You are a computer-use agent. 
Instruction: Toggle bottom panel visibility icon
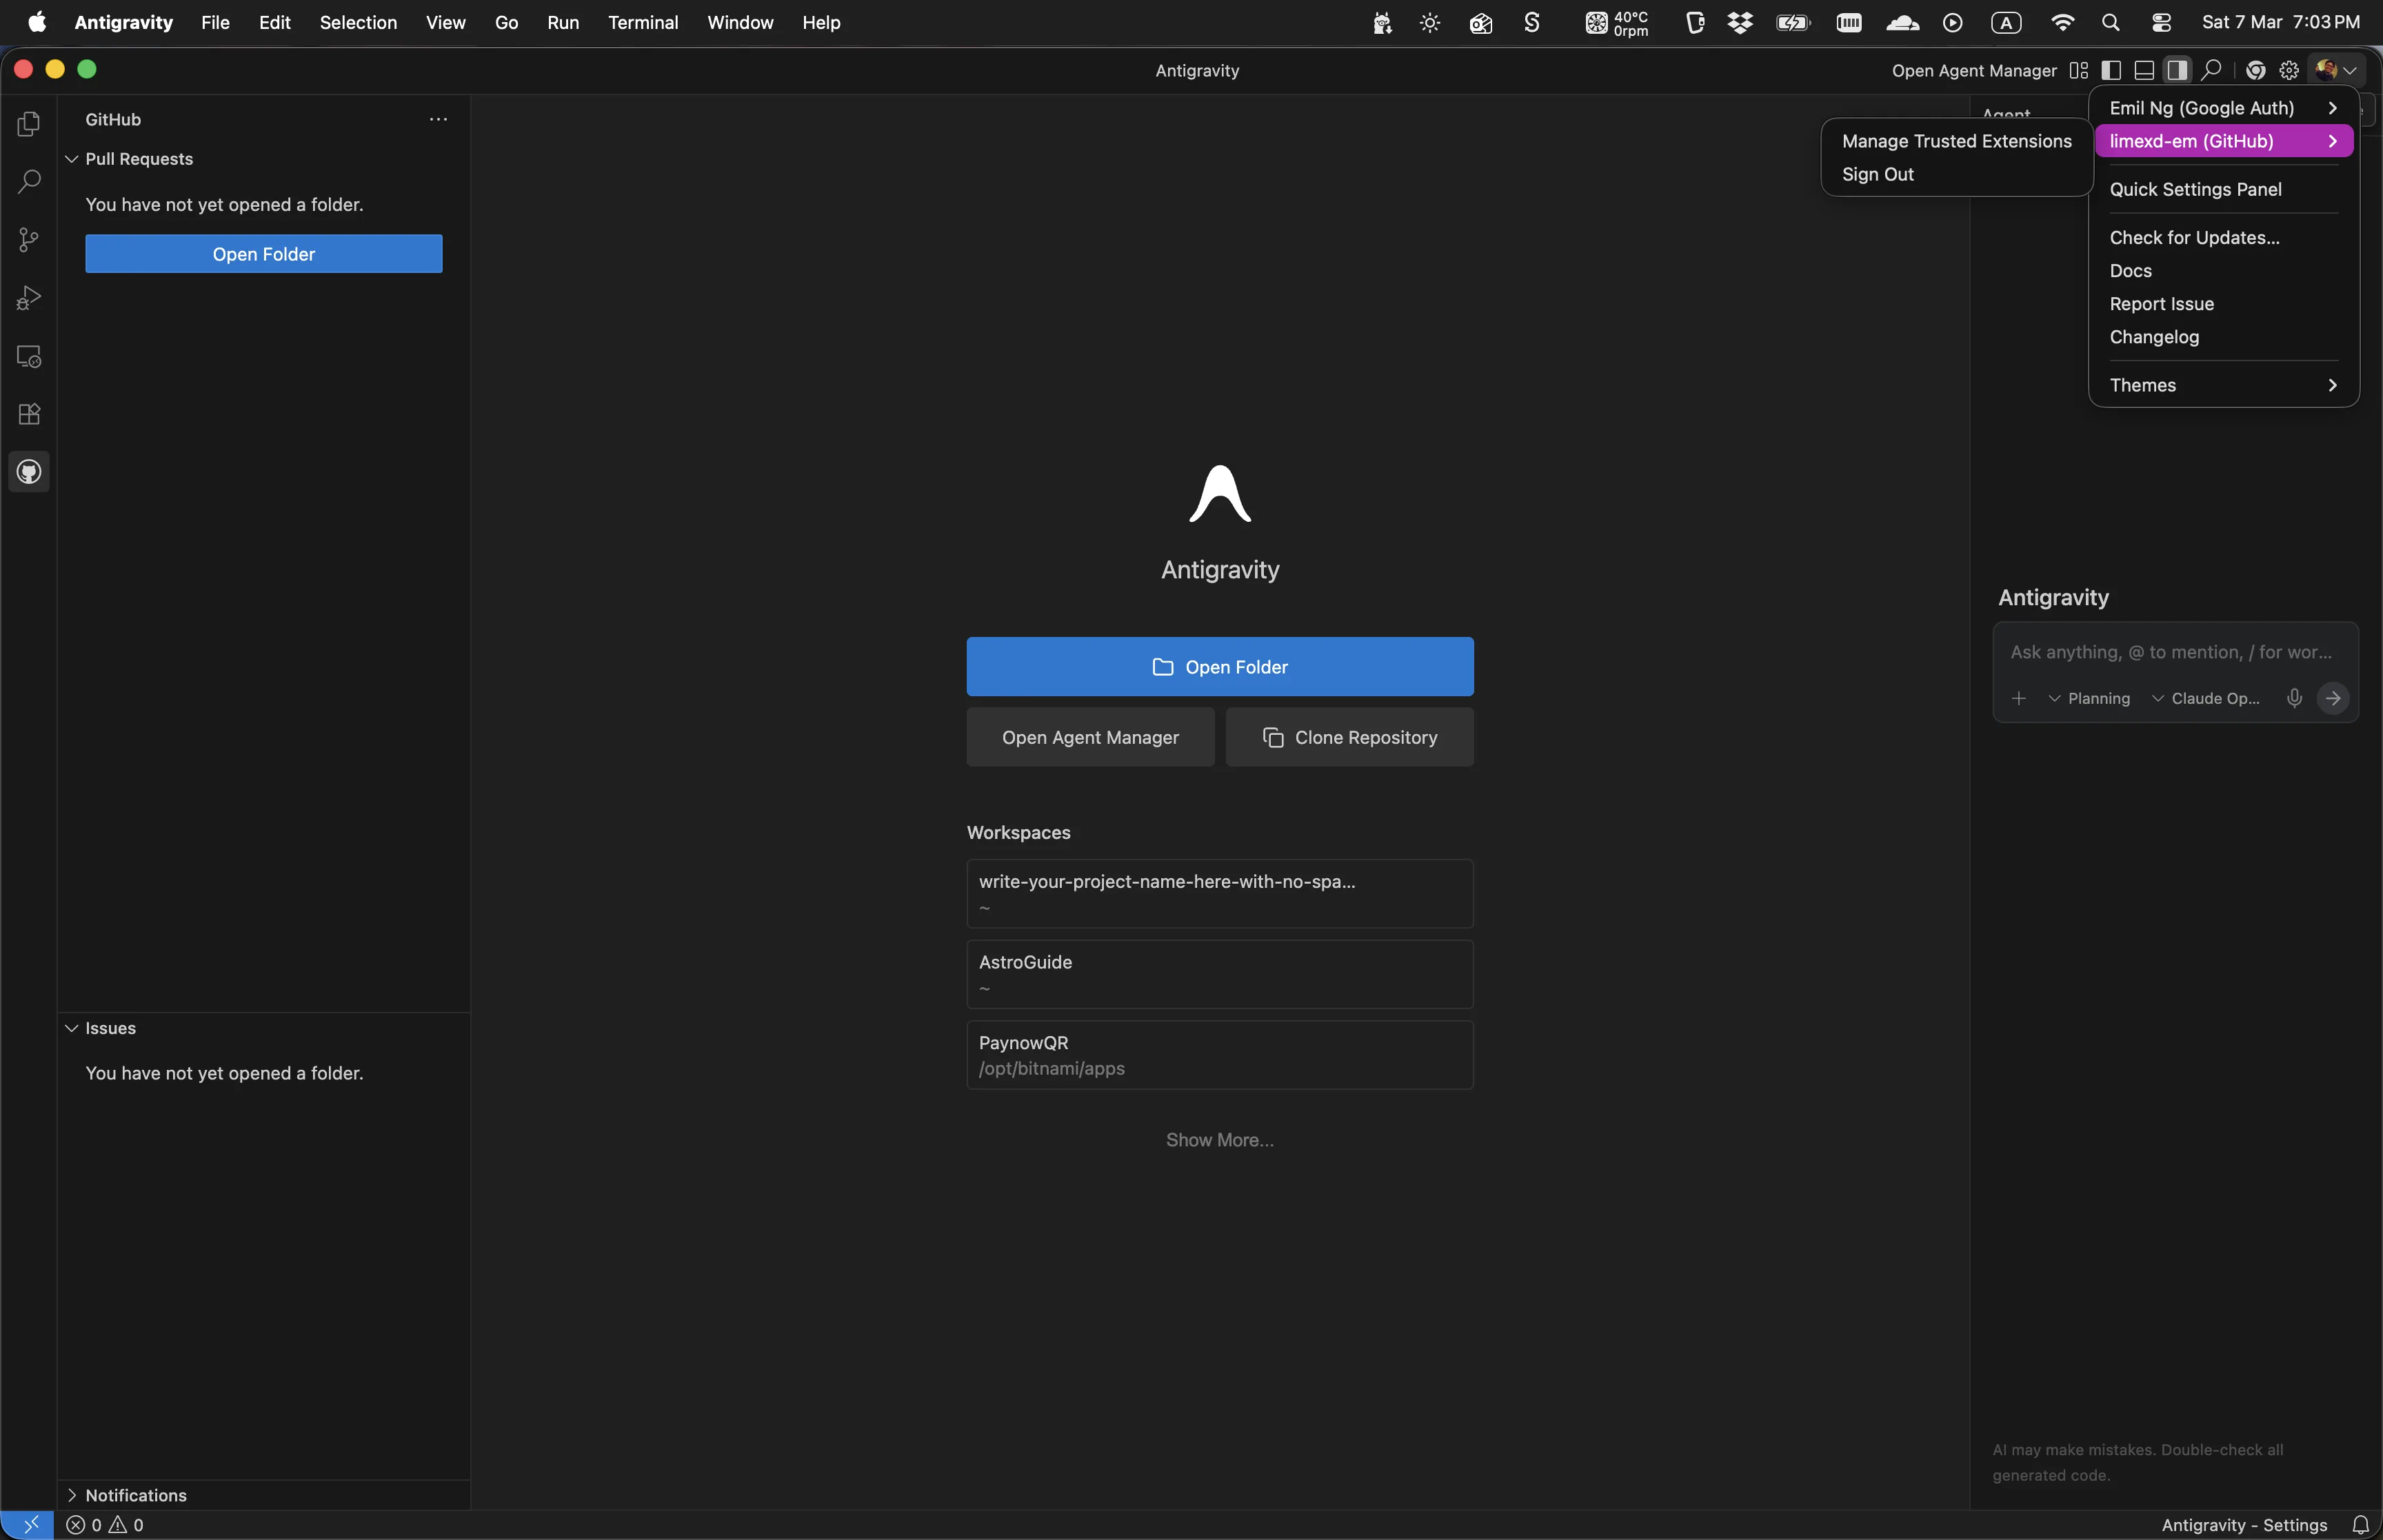[x=2144, y=70]
